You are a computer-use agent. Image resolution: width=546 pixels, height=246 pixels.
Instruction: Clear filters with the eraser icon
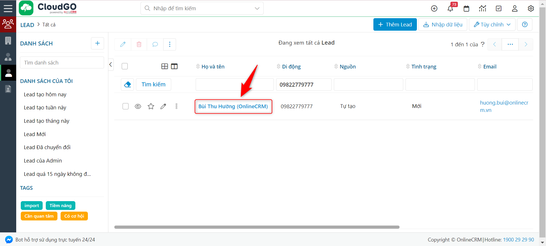(x=127, y=84)
